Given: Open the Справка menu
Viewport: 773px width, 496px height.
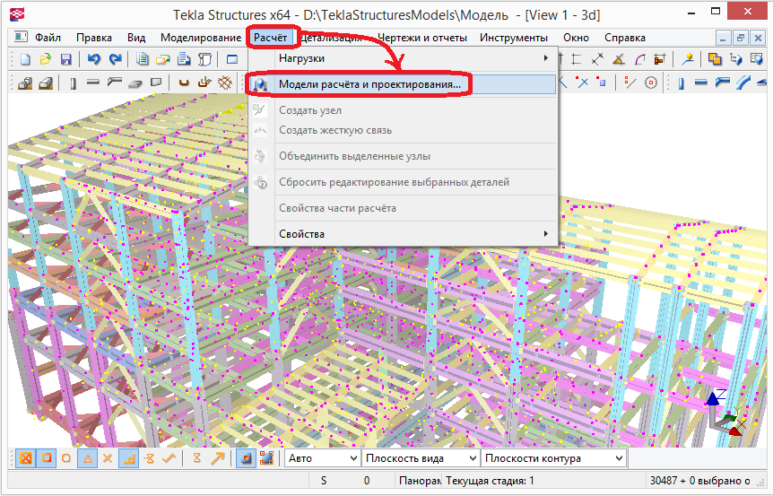Looking at the screenshot, I should tap(625, 38).
